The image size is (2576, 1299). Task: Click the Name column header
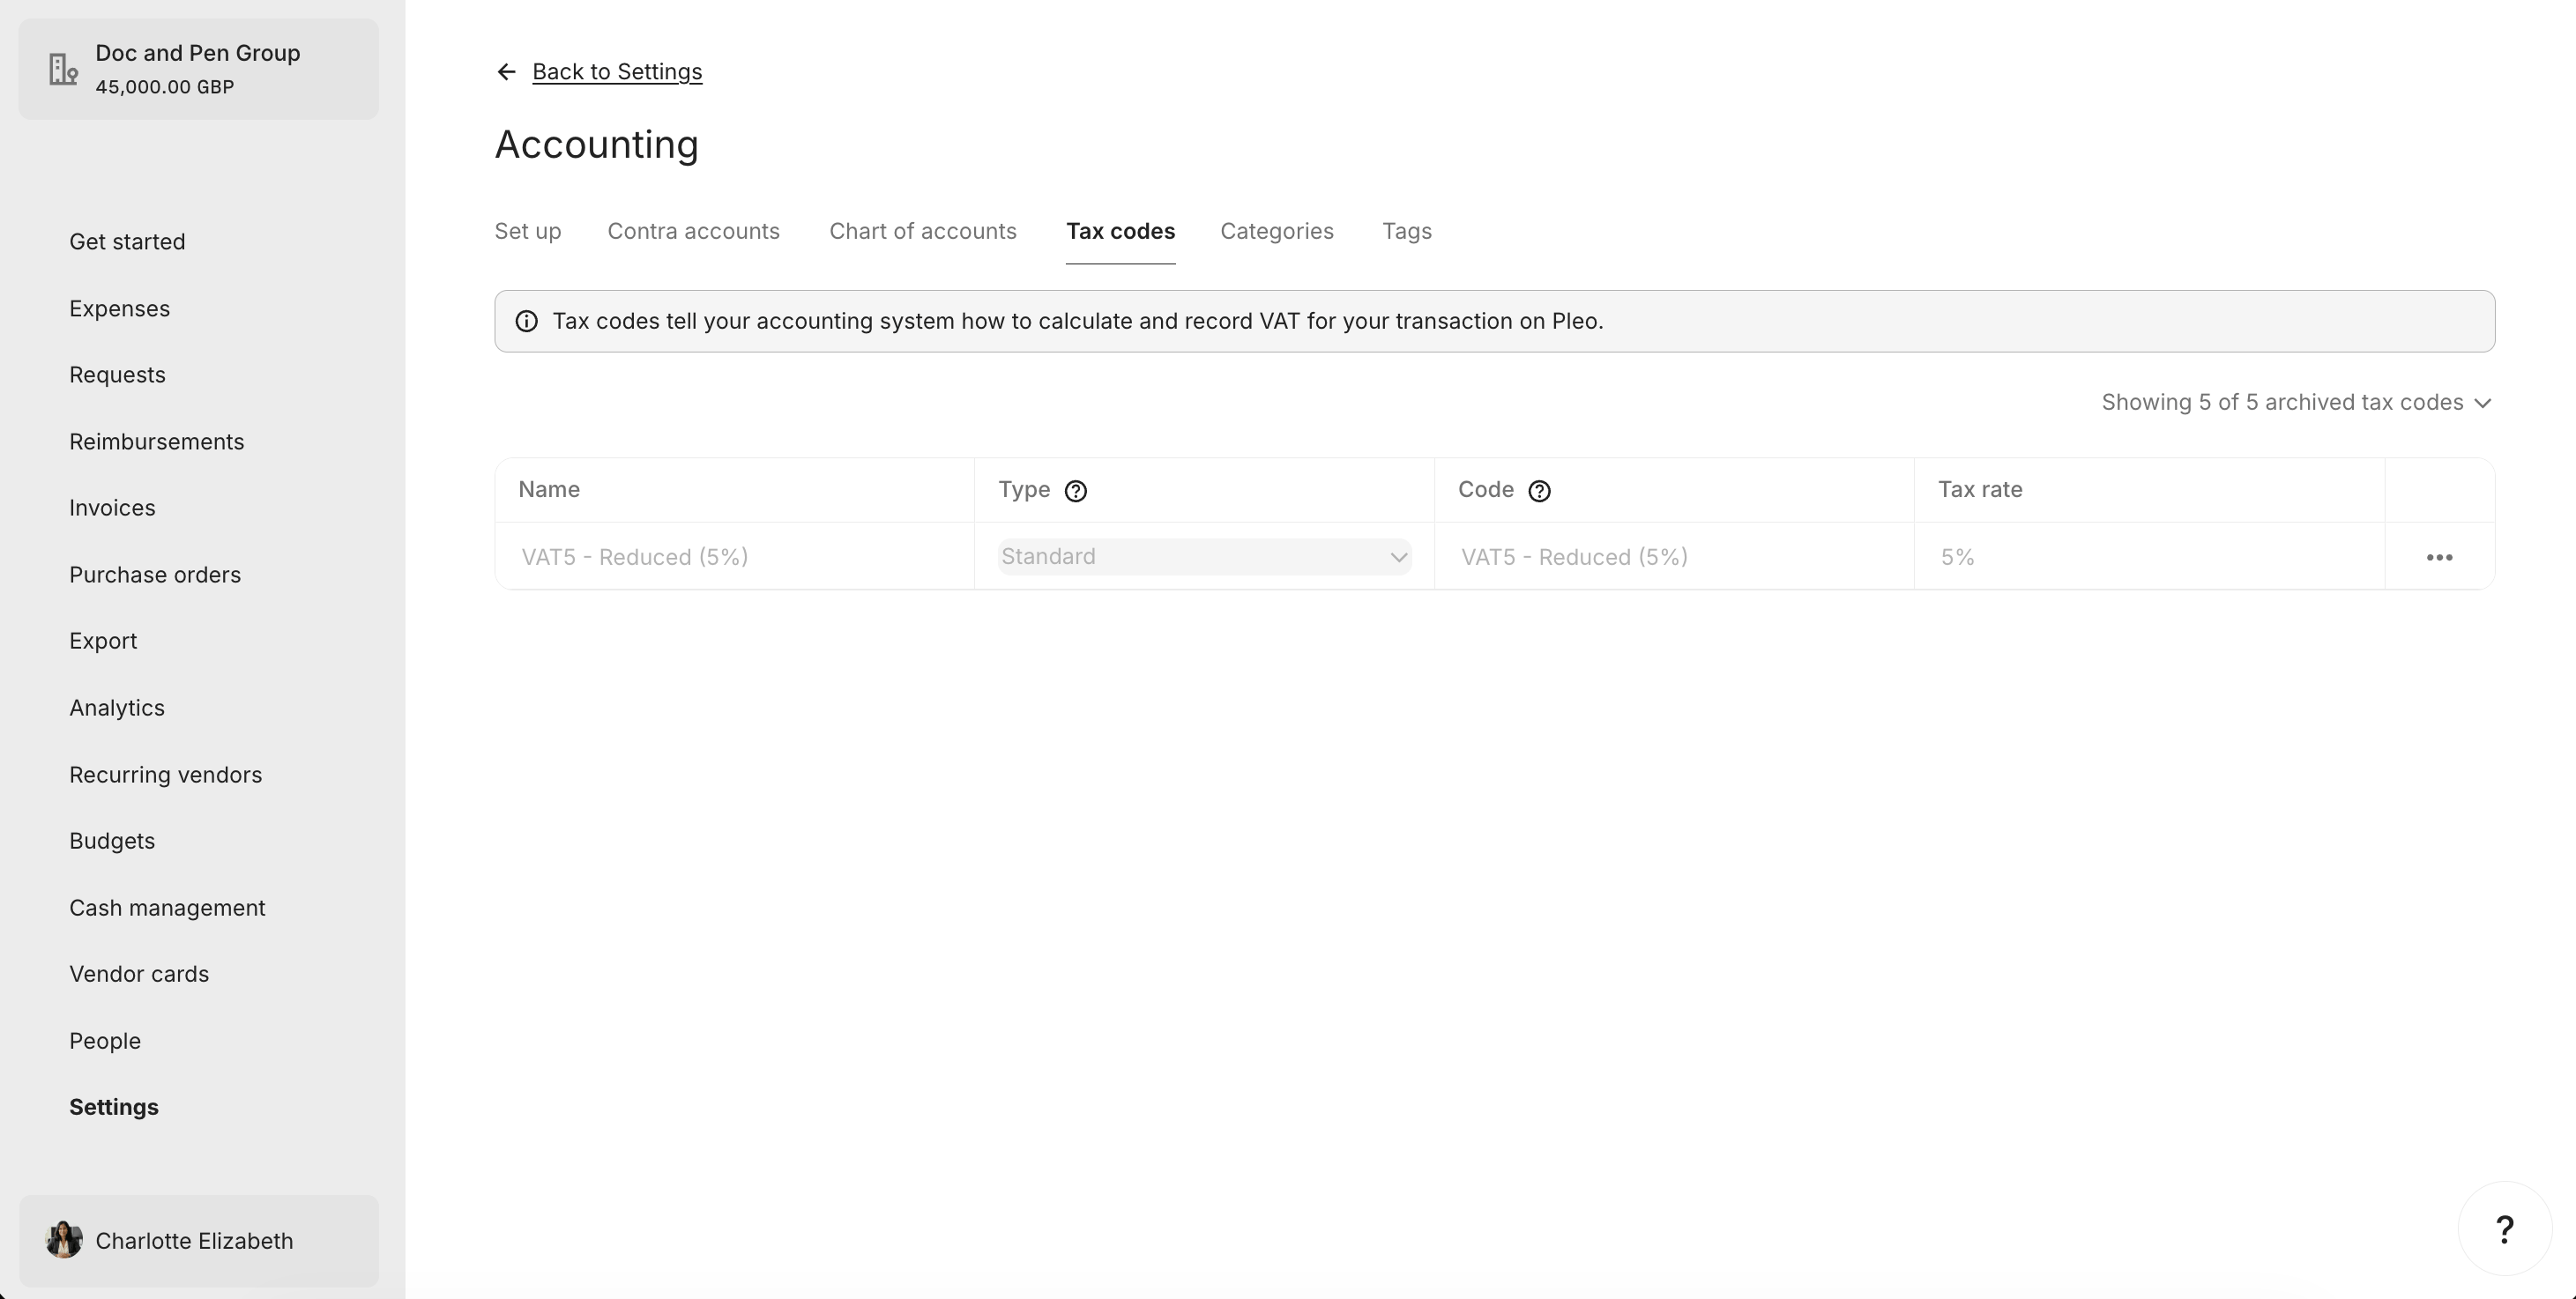pos(549,490)
